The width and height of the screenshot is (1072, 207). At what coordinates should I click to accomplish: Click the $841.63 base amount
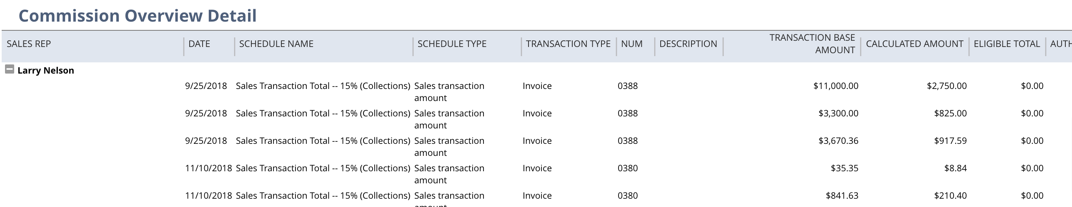tap(842, 196)
